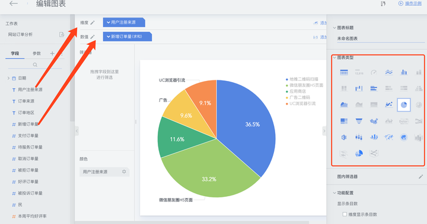The width and height of the screenshot is (427, 224).
Task: Choose the gauge chart type
Action: click(x=374, y=72)
